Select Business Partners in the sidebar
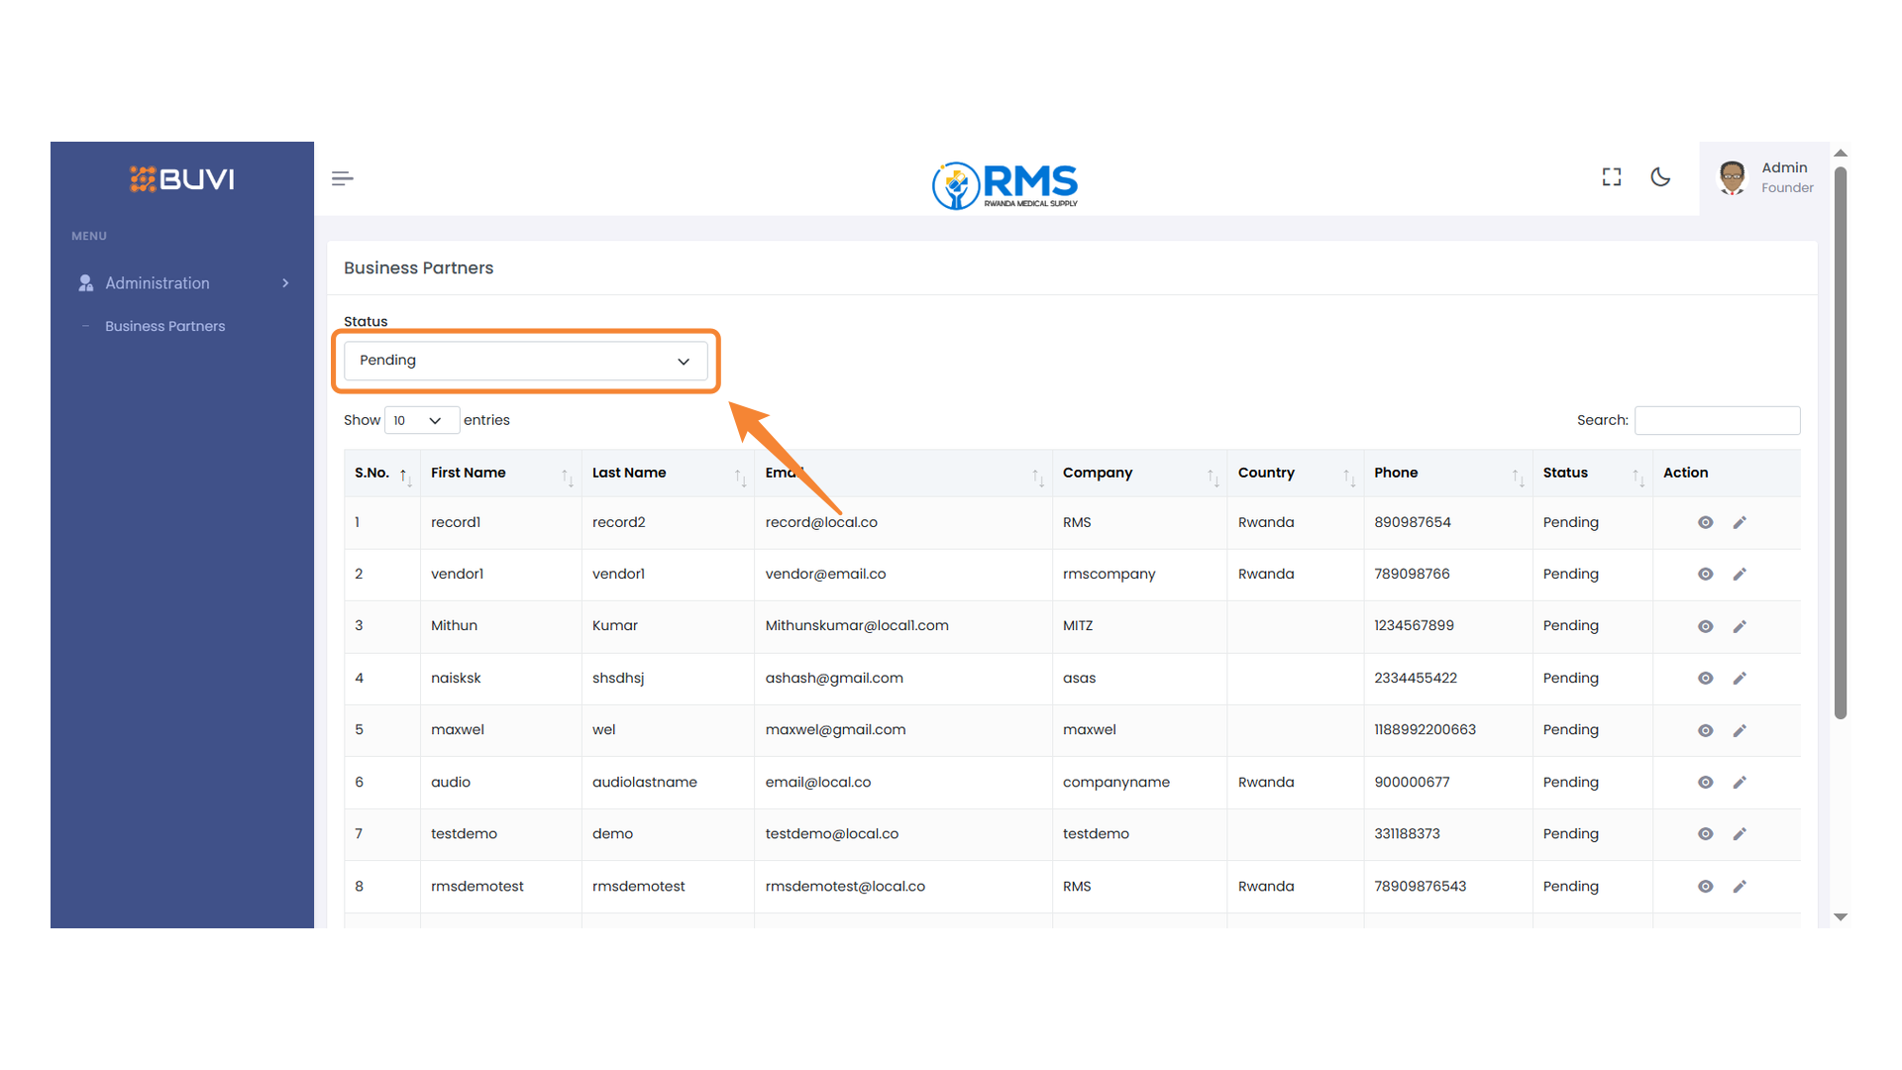Image resolution: width=1902 pixels, height=1070 pixels. pyautogui.click(x=165, y=326)
